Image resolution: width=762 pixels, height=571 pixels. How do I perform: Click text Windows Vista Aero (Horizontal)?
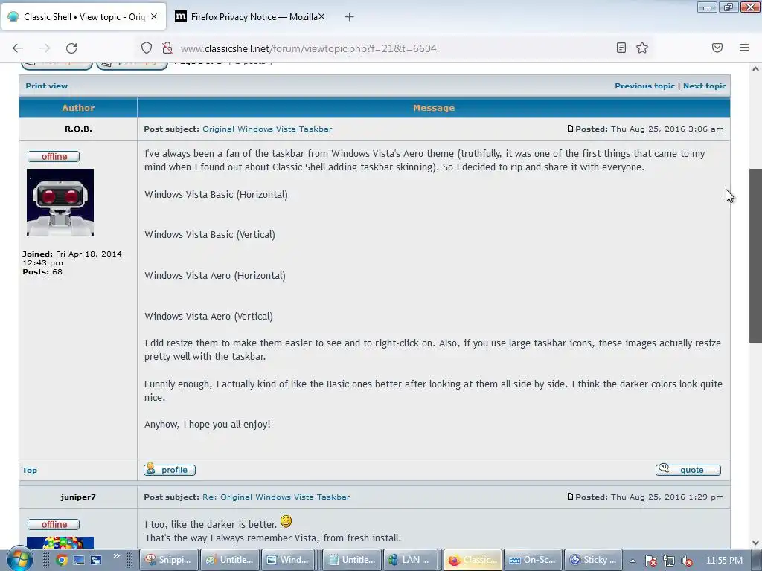pos(215,275)
